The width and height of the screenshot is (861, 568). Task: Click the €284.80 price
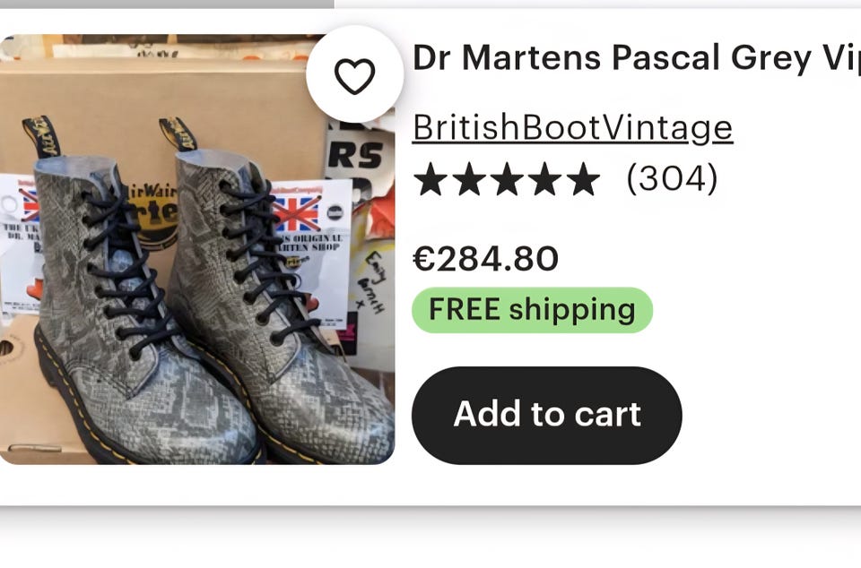[x=485, y=259]
